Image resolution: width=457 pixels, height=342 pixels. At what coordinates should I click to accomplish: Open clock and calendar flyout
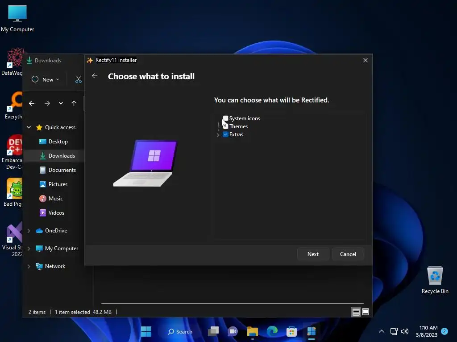427,331
